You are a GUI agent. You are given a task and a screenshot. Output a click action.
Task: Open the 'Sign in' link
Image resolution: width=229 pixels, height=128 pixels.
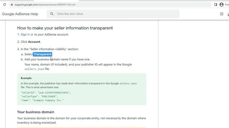[25, 34]
